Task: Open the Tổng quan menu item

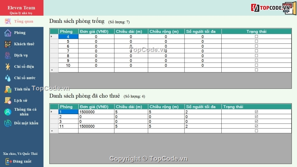Action: coord(23,21)
